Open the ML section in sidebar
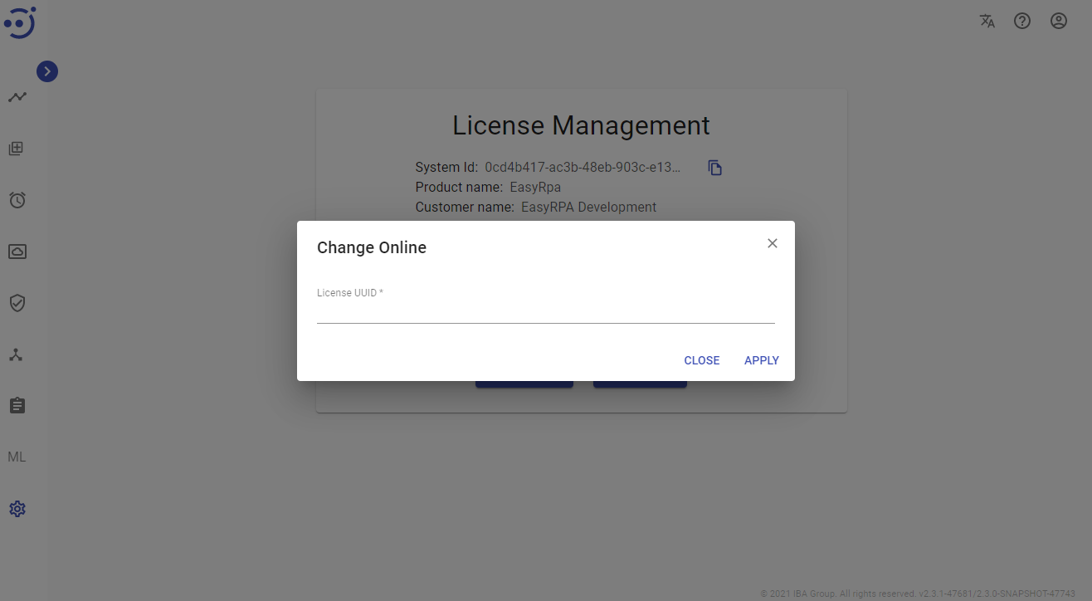 pyautogui.click(x=17, y=457)
